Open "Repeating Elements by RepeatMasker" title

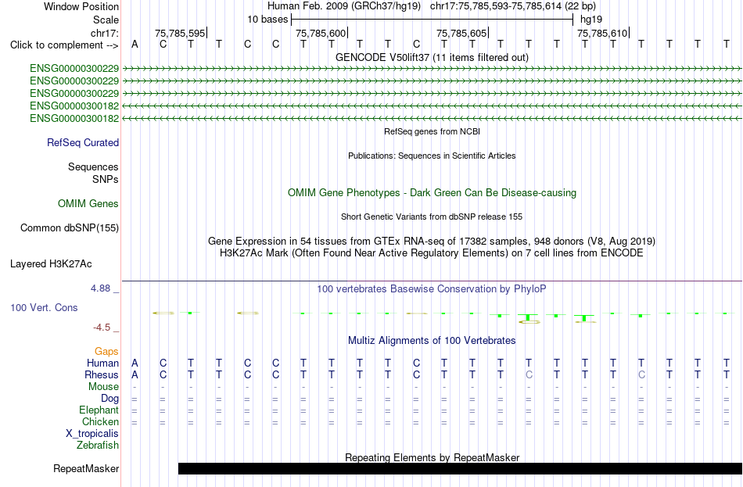point(433,457)
